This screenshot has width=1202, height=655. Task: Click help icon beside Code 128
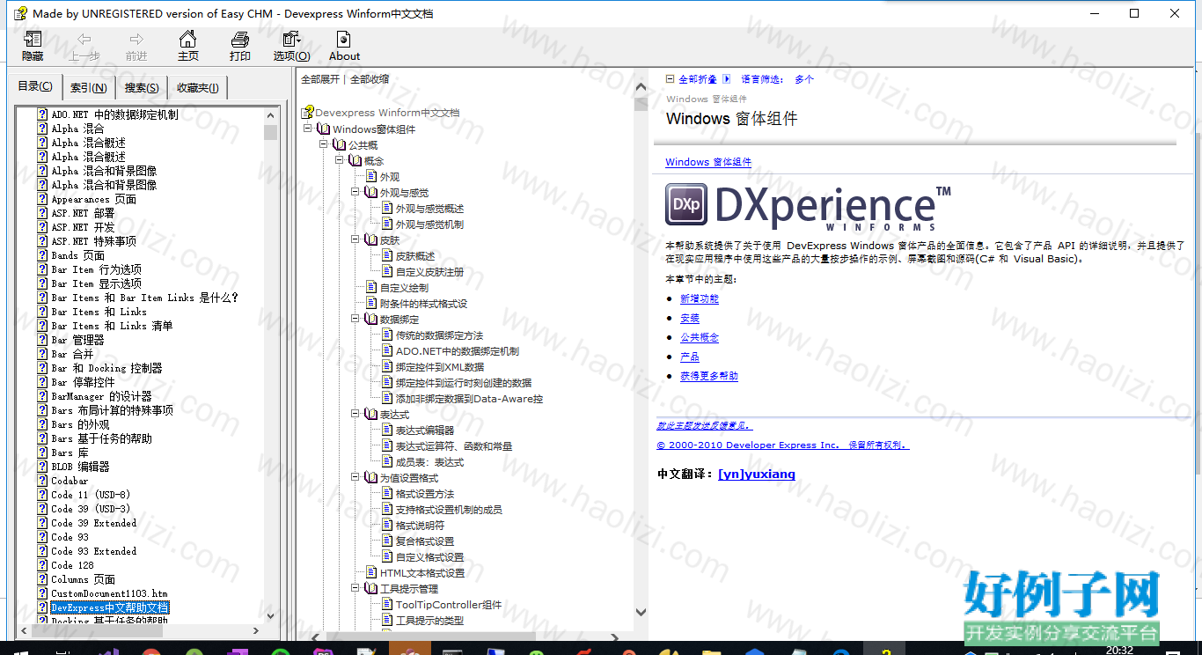tap(42, 565)
